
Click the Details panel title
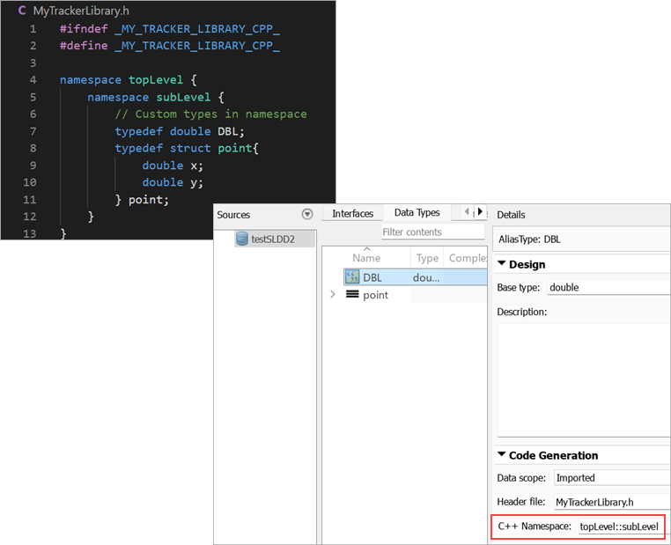coord(511,215)
